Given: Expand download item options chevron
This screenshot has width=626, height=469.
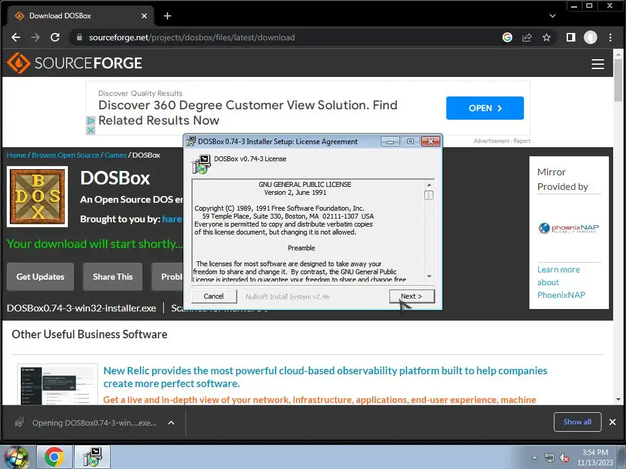Looking at the screenshot, I should pos(171,423).
